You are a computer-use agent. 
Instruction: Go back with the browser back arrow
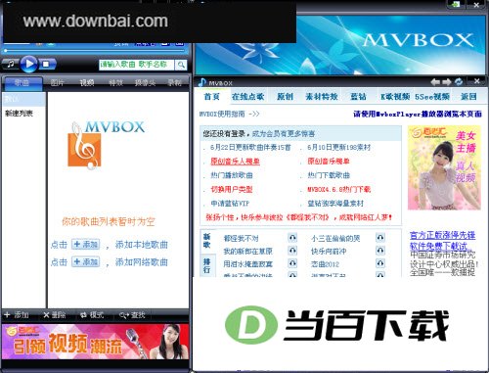point(435,82)
